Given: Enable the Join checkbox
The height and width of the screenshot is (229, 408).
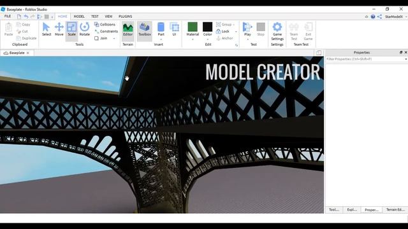Looking at the screenshot, I should point(96,38).
